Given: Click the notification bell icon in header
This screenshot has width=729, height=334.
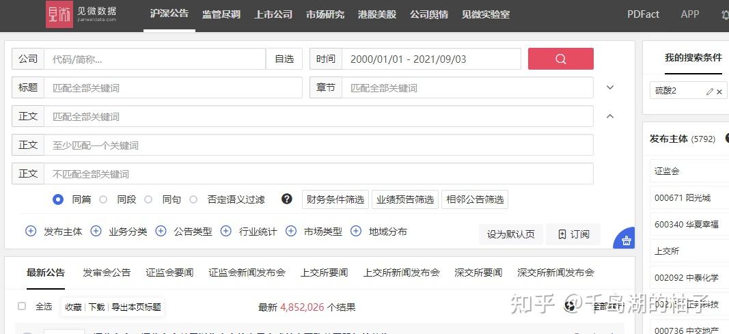Looking at the screenshot, I should (725, 14).
